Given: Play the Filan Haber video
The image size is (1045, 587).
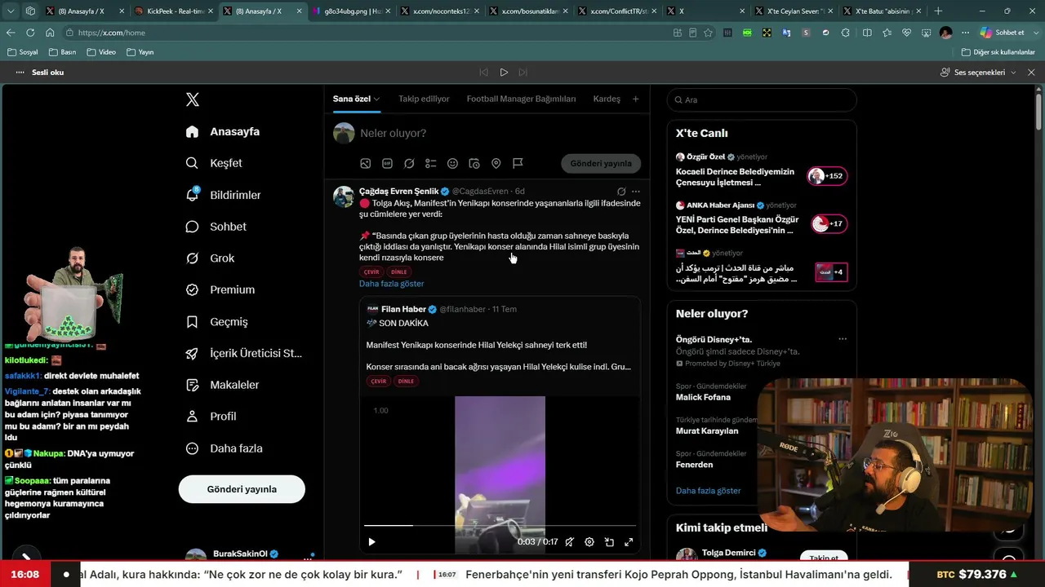Looking at the screenshot, I should click(371, 542).
